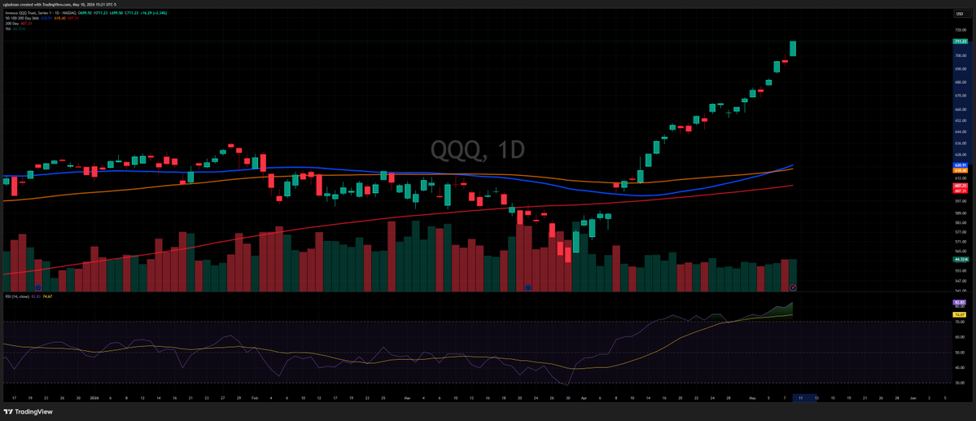Click the 44.32M volume axis label
The height and width of the screenshot is (421, 976).
tap(960, 258)
